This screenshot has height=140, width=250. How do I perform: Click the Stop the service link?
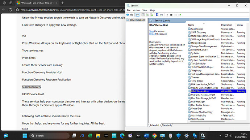coord(151,31)
